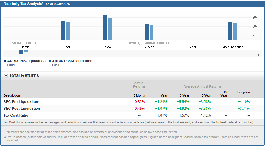Viewport: 265px width, 146px height.
Task: Click the 5 Year post-liquidation light bar
Action: pos(151,33)
